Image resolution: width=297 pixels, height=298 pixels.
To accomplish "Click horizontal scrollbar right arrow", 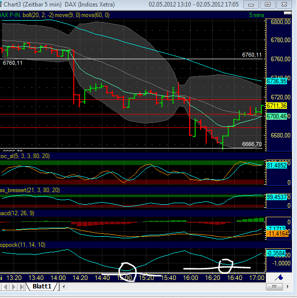I will (x=287, y=286).
